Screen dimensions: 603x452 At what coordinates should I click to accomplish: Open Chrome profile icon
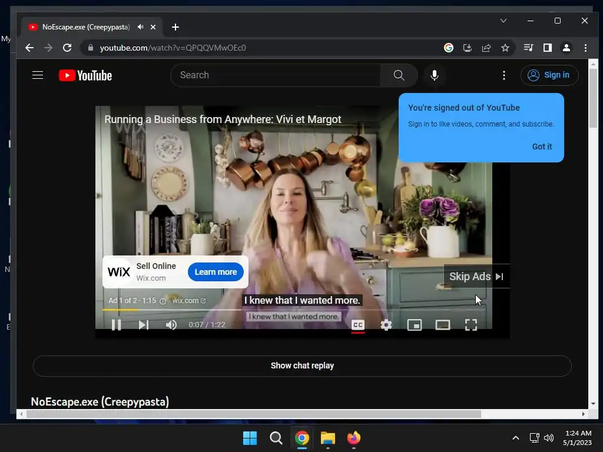[566, 48]
